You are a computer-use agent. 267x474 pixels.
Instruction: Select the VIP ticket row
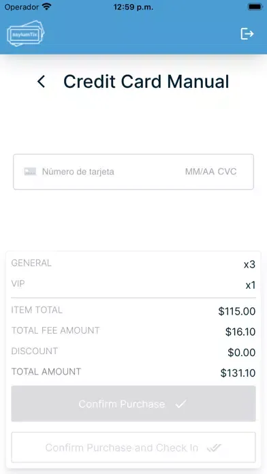point(133,285)
